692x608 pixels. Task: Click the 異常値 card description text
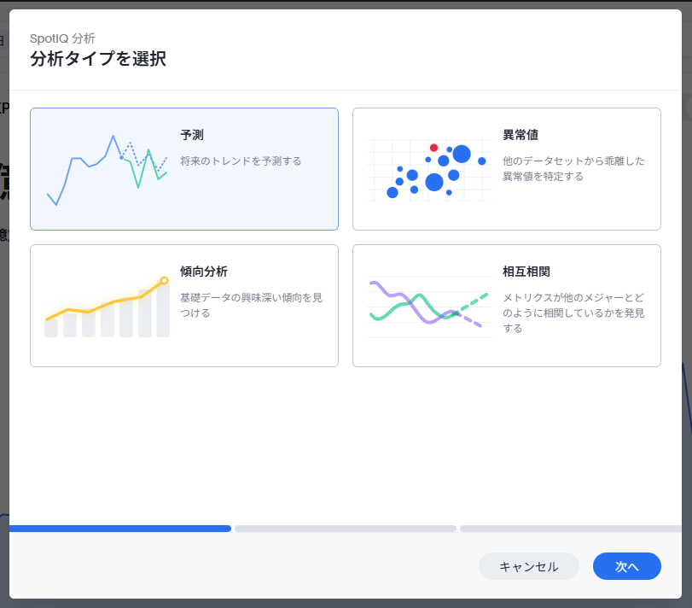point(573,168)
